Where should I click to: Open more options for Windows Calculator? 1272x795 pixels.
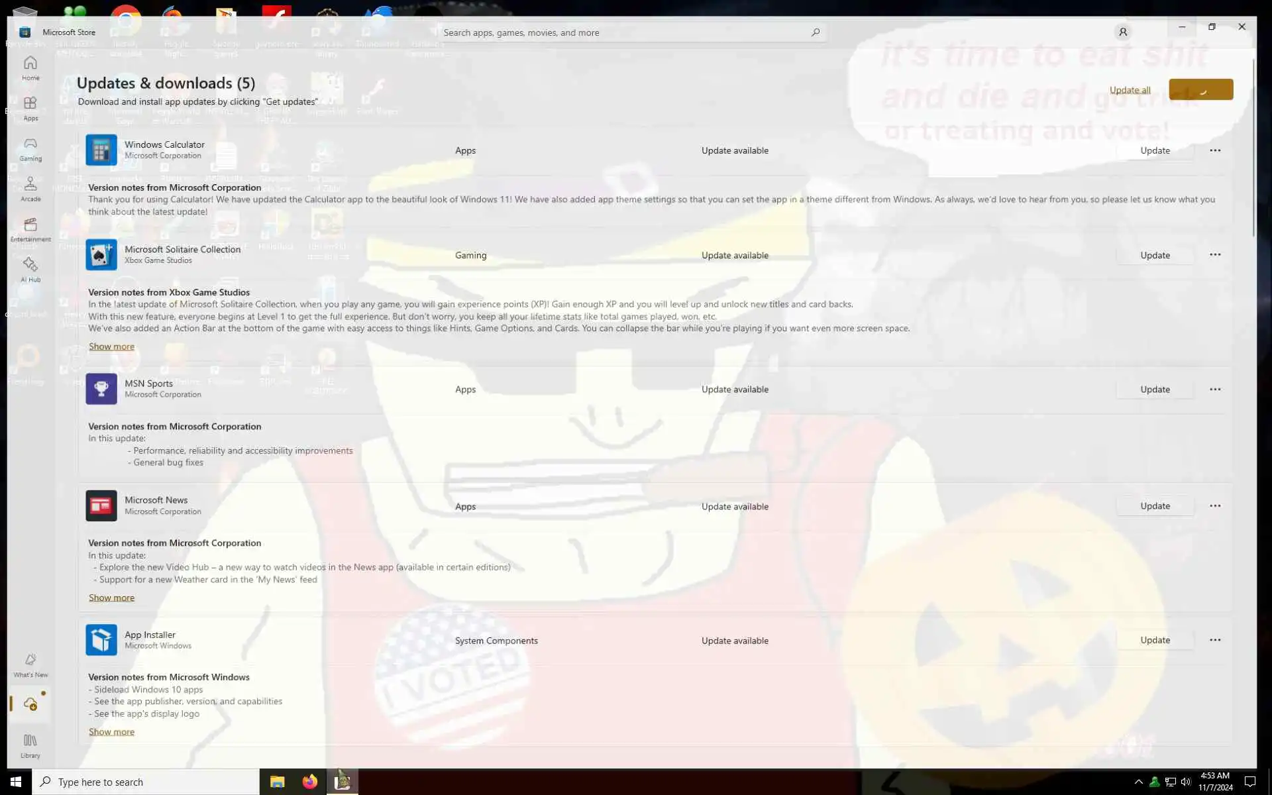coord(1214,150)
